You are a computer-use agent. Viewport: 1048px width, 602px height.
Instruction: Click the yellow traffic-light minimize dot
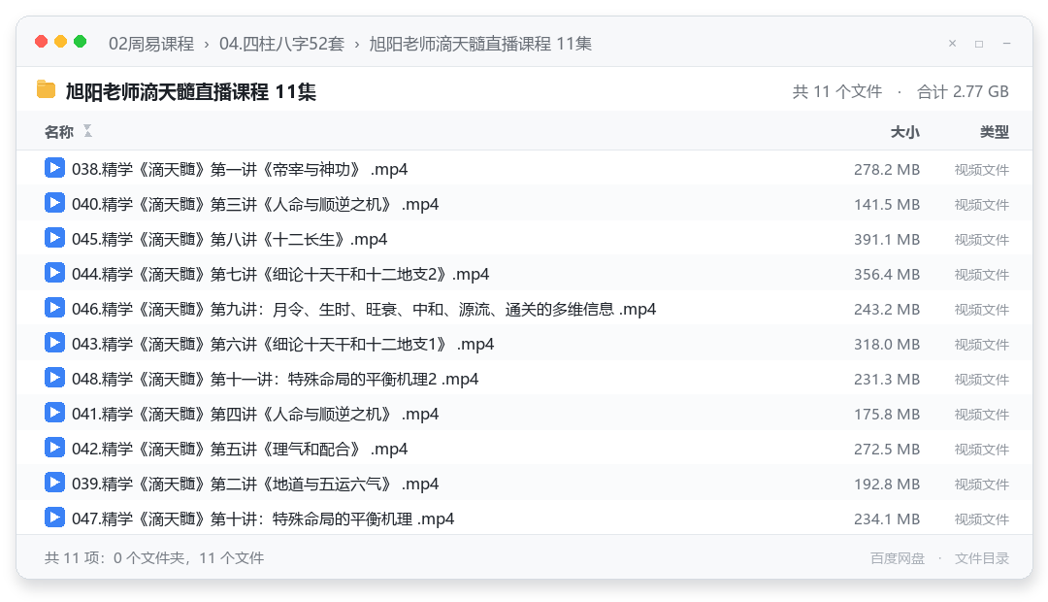click(x=61, y=42)
